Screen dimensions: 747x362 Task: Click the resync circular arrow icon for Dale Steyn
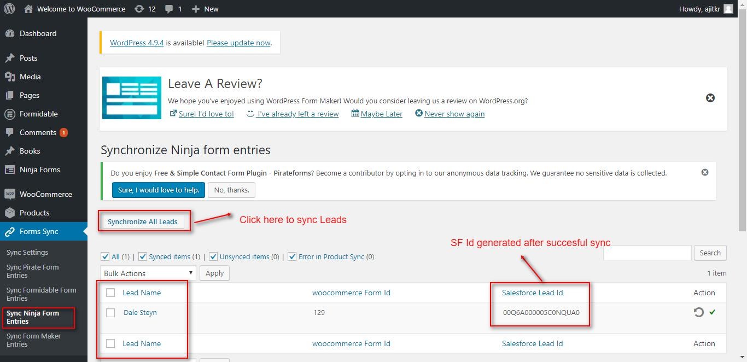(698, 312)
